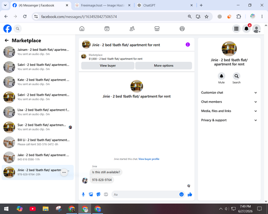Toggle conversation information purple icon
Screen dimensions: 268x214
[x=188, y=44]
